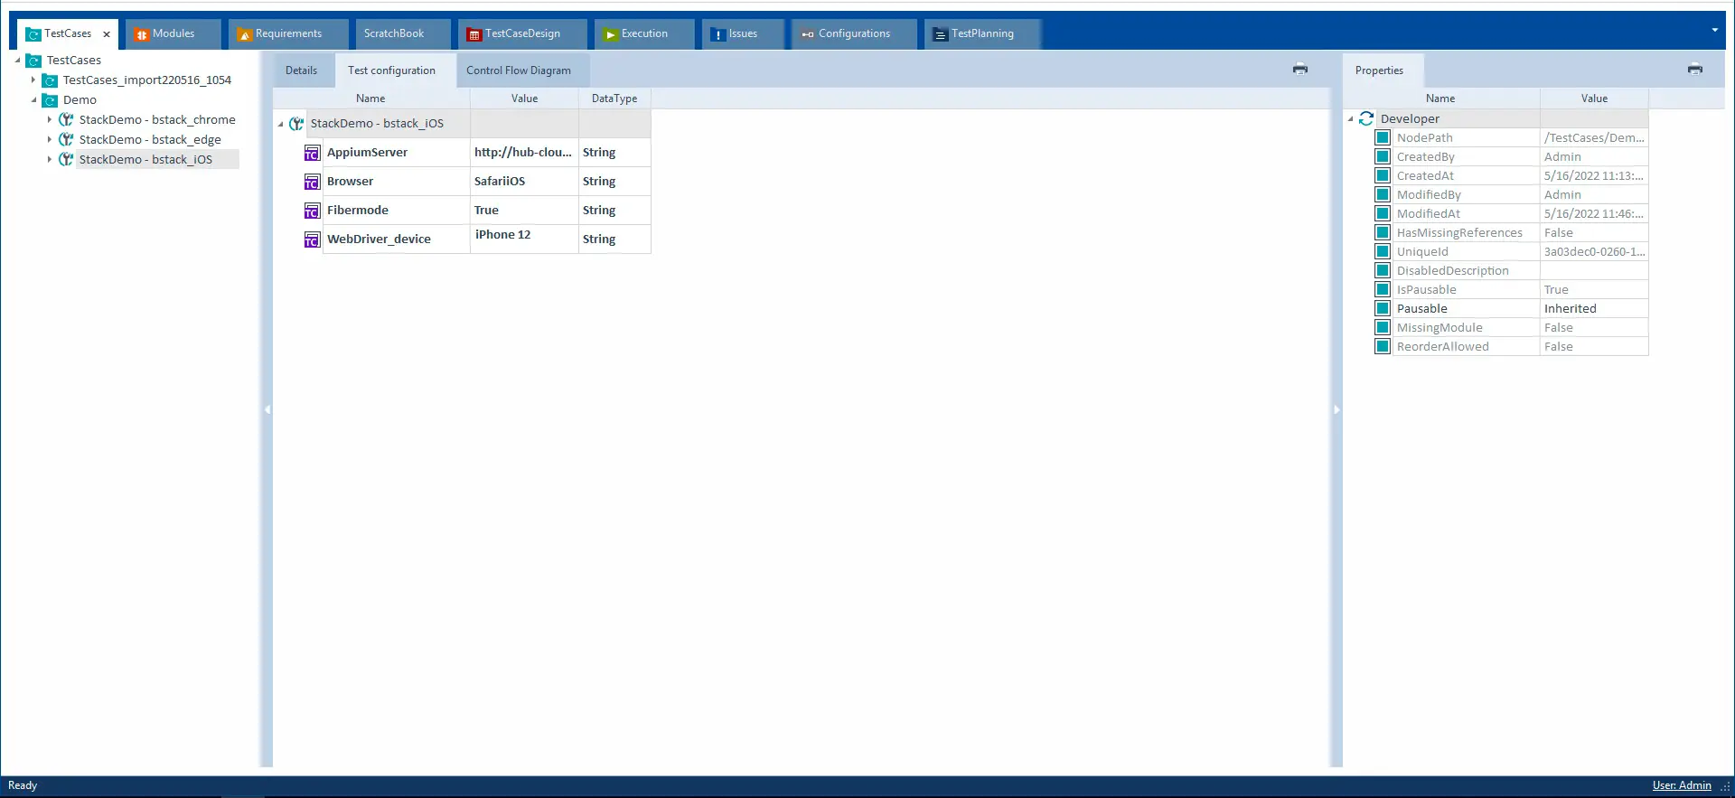Click the WebDriver_device parameter icon

(x=312, y=239)
